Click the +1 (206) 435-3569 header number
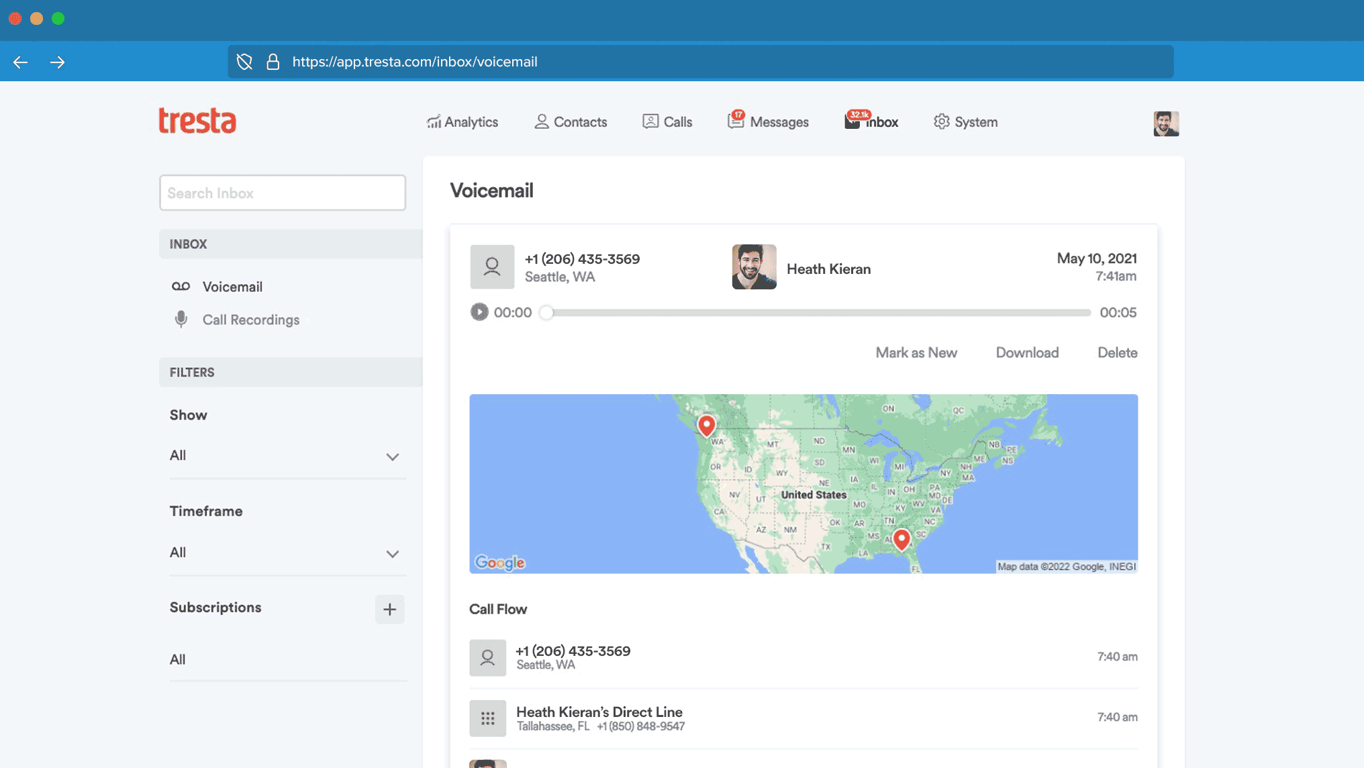The height and width of the screenshot is (768, 1364). point(582,259)
